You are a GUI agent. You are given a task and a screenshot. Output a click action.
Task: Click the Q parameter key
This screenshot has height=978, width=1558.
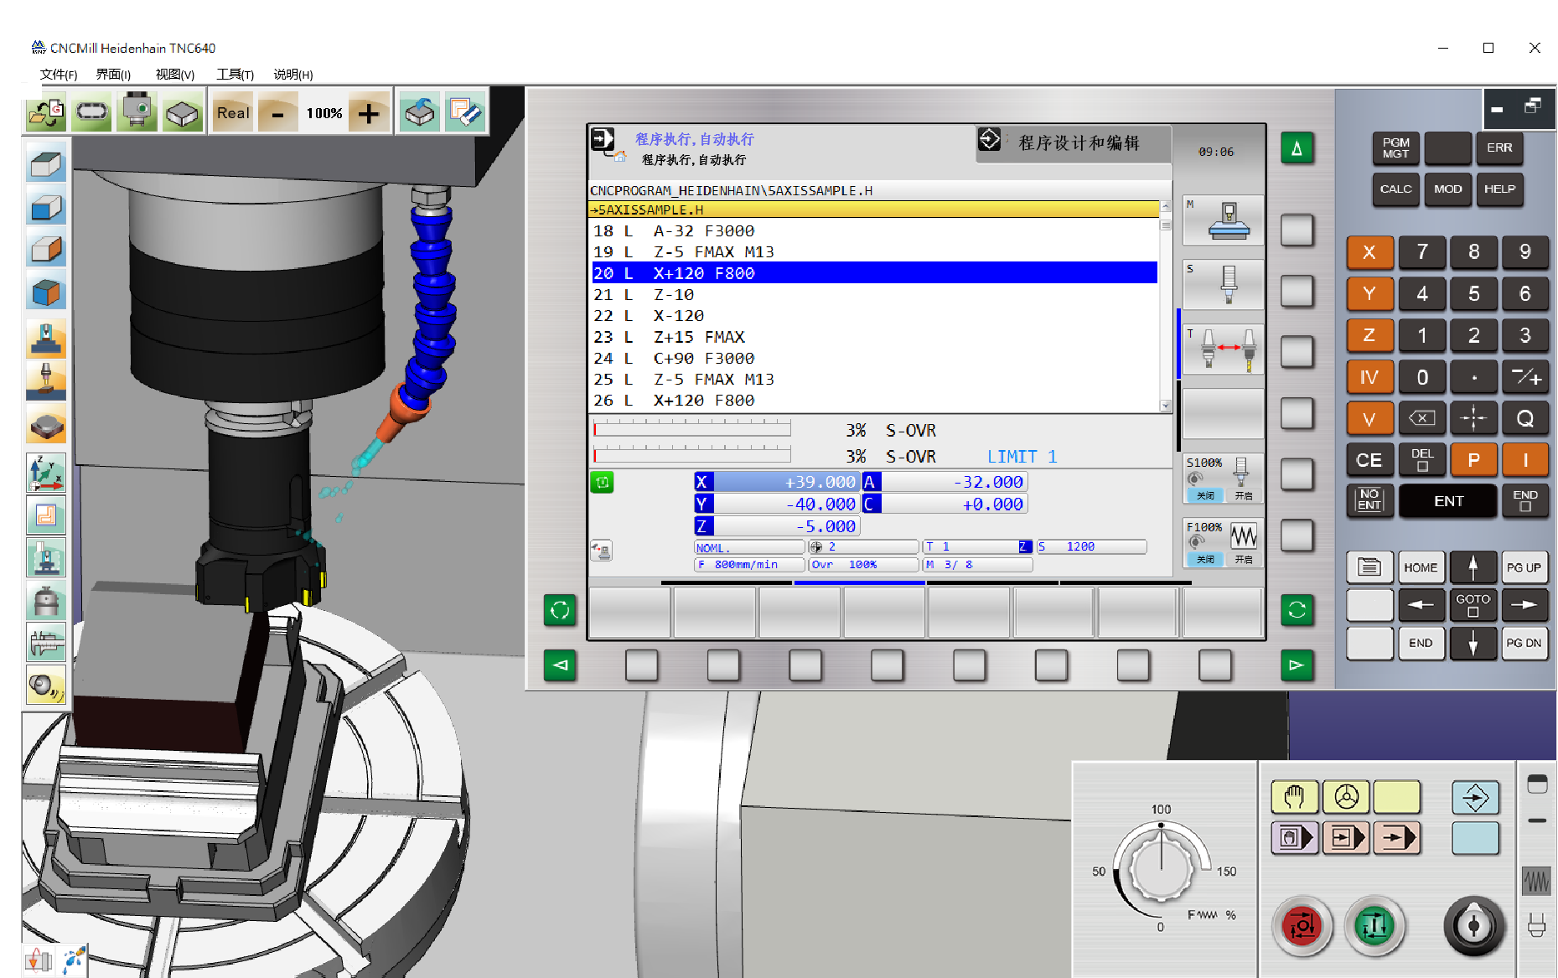1524,418
